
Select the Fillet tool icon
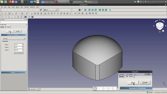(x=55, y=13)
